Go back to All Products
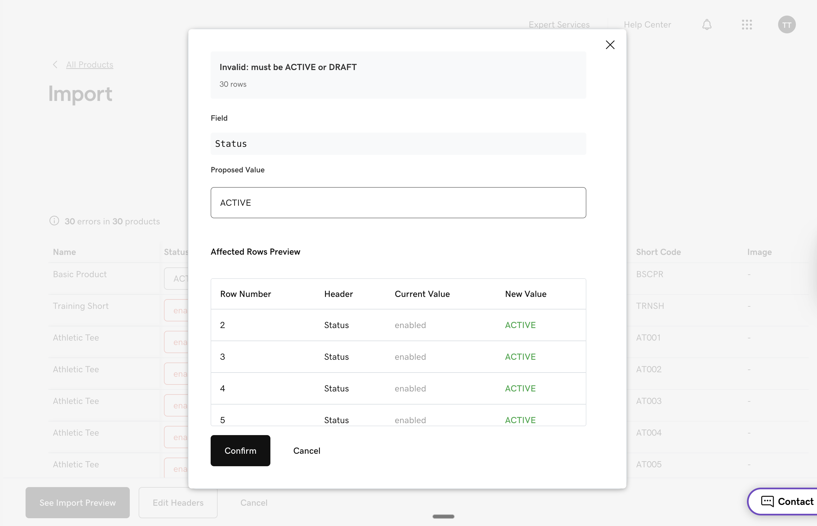This screenshot has height=526, width=817. (89, 64)
